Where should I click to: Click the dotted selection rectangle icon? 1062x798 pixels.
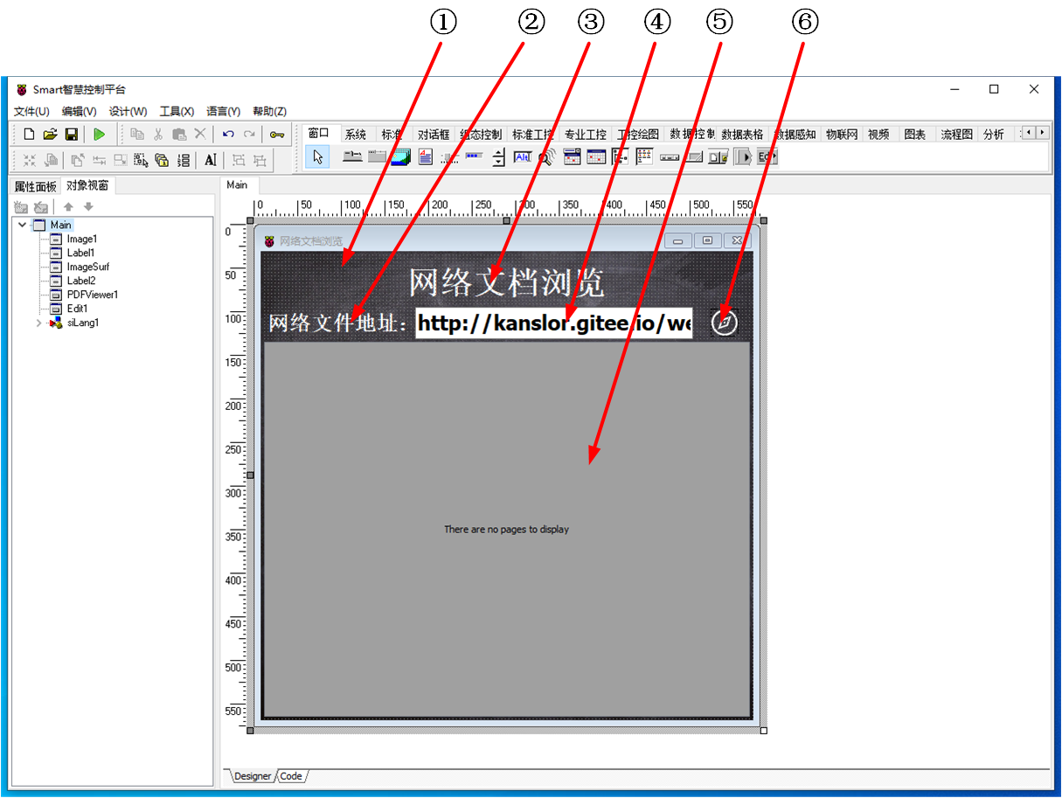tap(141, 160)
